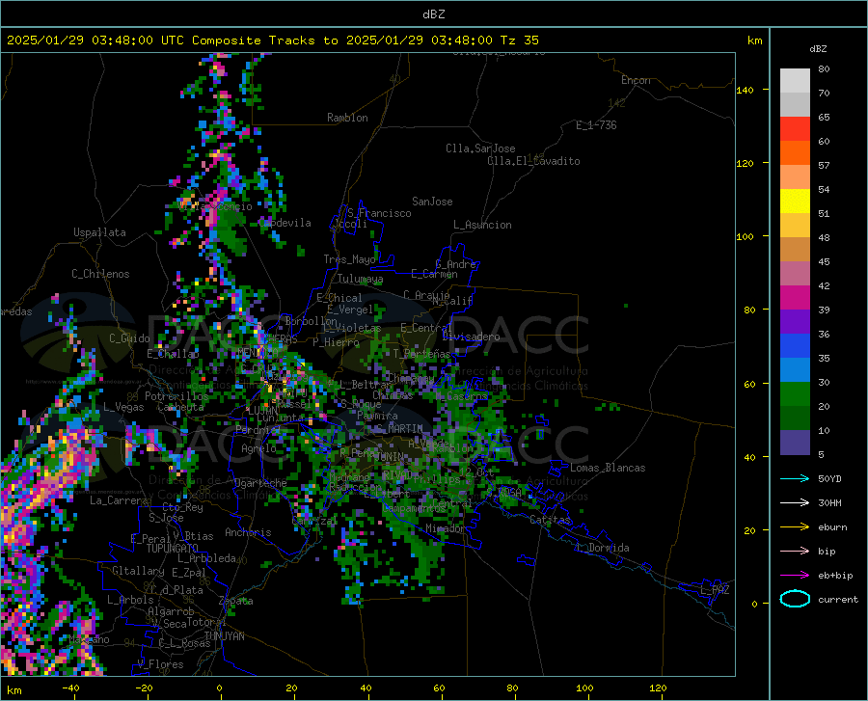The width and height of the screenshot is (868, 701).
Task: Select the dark purple 5 dBZ swatch
Action: [x=795, y=443]
